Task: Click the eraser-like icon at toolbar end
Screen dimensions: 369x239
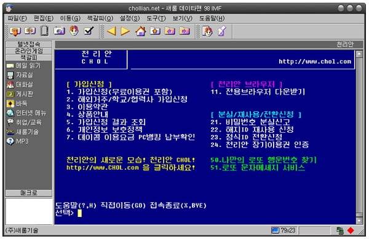Action: coord(221,31)
